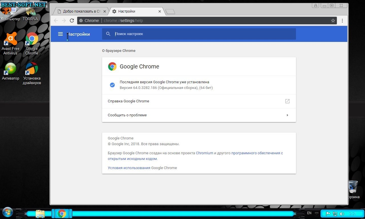The width and height of the screenshot is (365, 219).
Task: Close the Добро пожаловать tab
Action: pyautogui.click(x=105, y=11)
